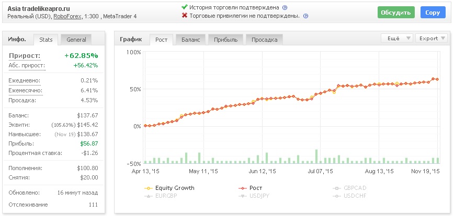The height and width of the screenshot is (216, 454).
Task: Toggle Equity Growth series in legend
Action: 169,188
